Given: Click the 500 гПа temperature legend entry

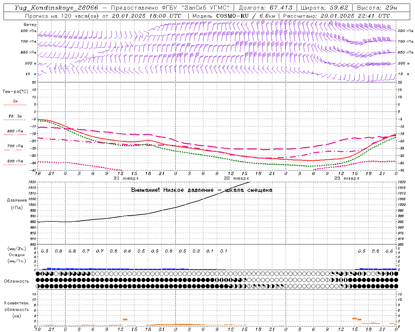Looking at the screenshot, I should pyautogui.click(x=15, y=161).
